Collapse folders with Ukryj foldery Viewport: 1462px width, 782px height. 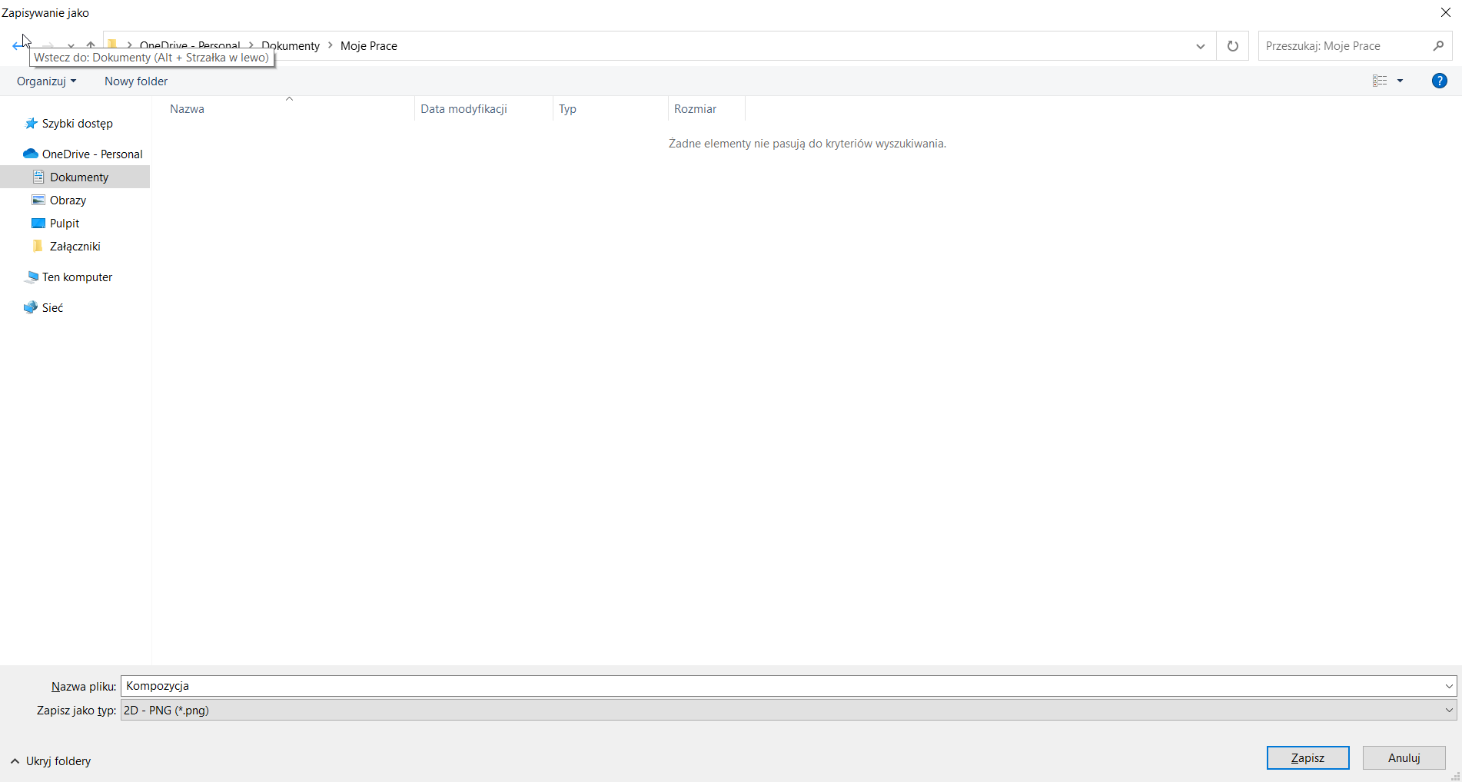(x=51, y=761)
